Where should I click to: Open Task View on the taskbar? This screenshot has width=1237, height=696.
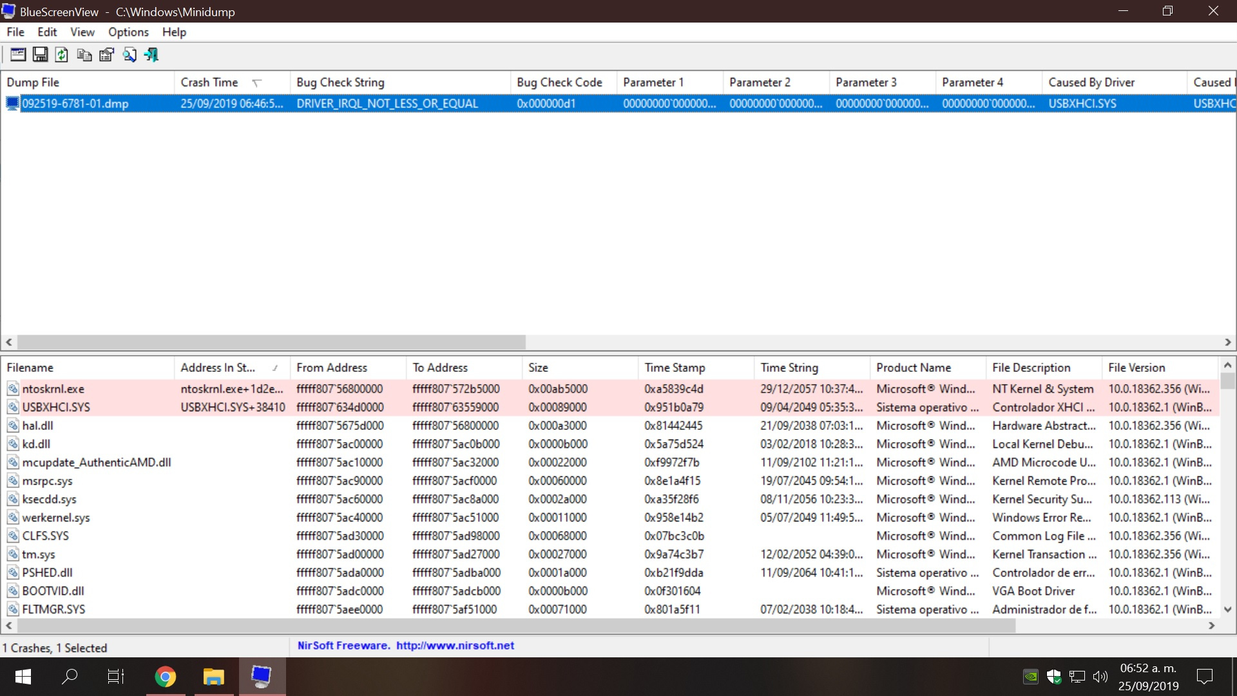click(x=116, y=677)
